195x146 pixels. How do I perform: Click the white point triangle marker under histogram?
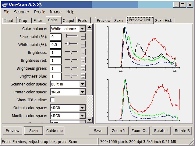coord(175,70)
